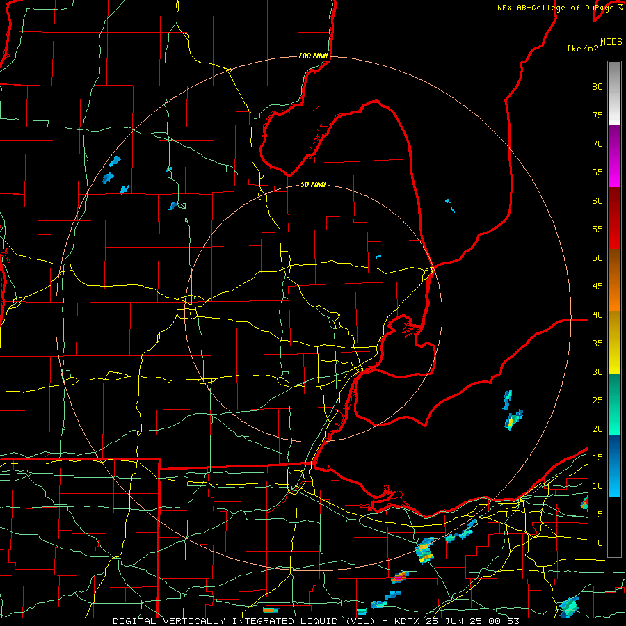Select the 60 value on the VIL scale
626x626 pixels.
pyautogui.click(x=597, y=201)
